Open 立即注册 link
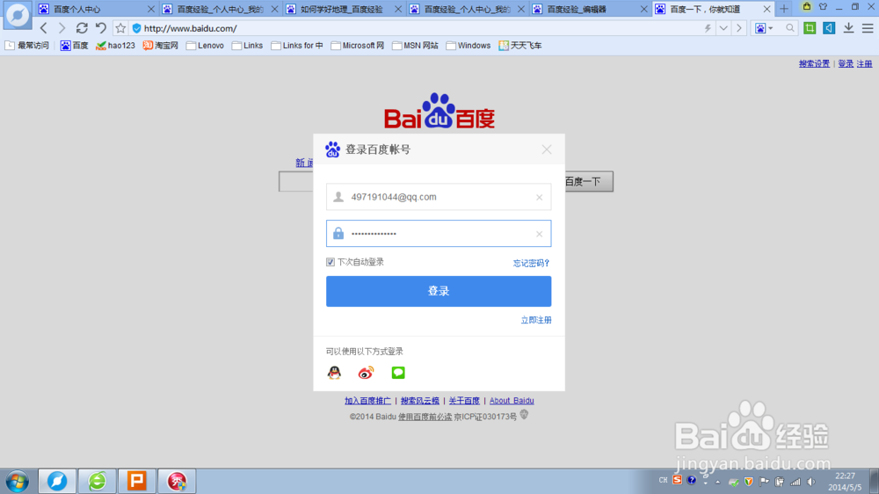Screen dimensions: 879x494 [536, 320]
